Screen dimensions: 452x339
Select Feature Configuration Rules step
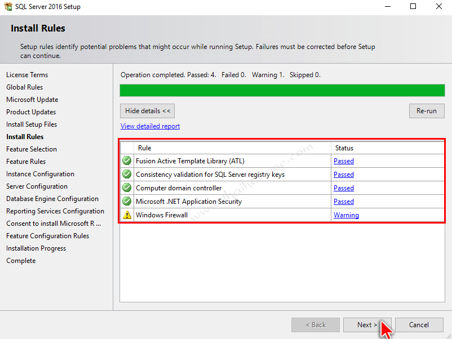click(x=48, y=236)
